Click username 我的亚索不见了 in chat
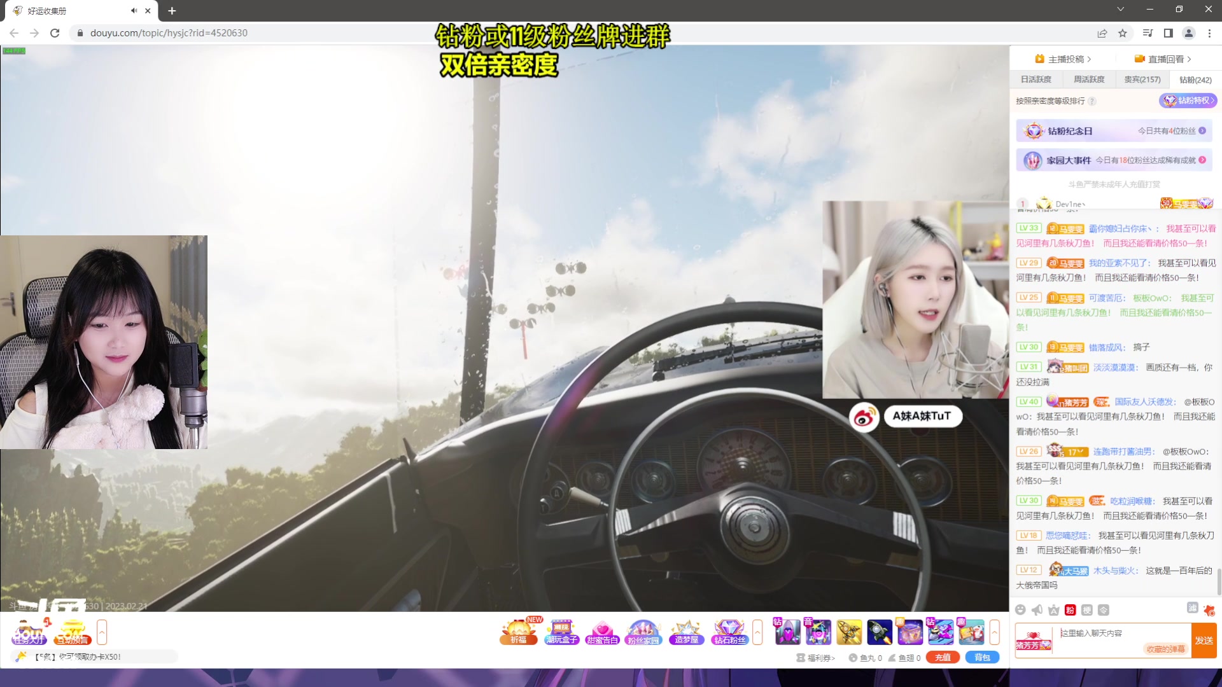The width and height of the screenshot is (1222, 687). pos(1119,263)
